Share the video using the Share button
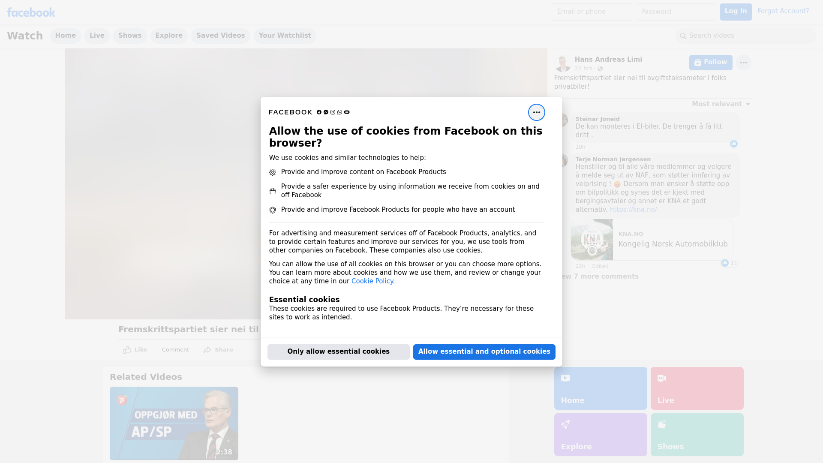Screen dimensions: 823x463 click(x=218, y=350)
